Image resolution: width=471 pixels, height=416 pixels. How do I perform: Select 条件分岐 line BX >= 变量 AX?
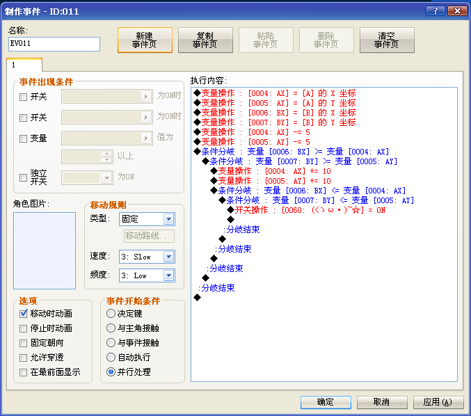tap(291, 152)
